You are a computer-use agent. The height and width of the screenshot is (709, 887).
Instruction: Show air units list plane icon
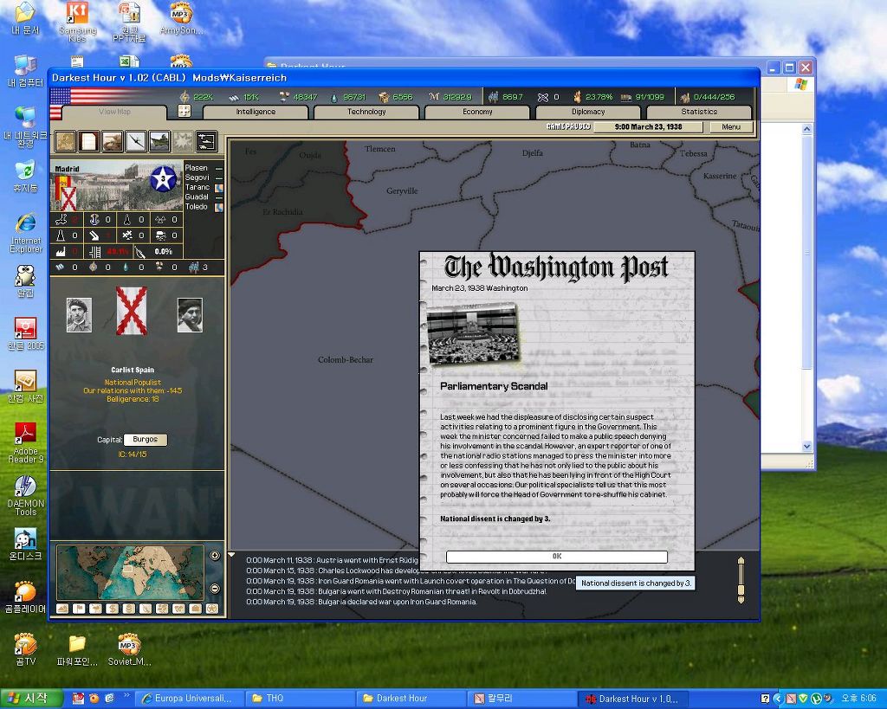click(x=136, y=141)
